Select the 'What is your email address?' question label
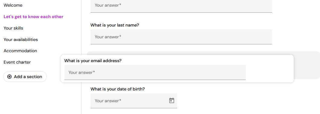The width and height of the screenshot is (320, 114). pos(93,61)
